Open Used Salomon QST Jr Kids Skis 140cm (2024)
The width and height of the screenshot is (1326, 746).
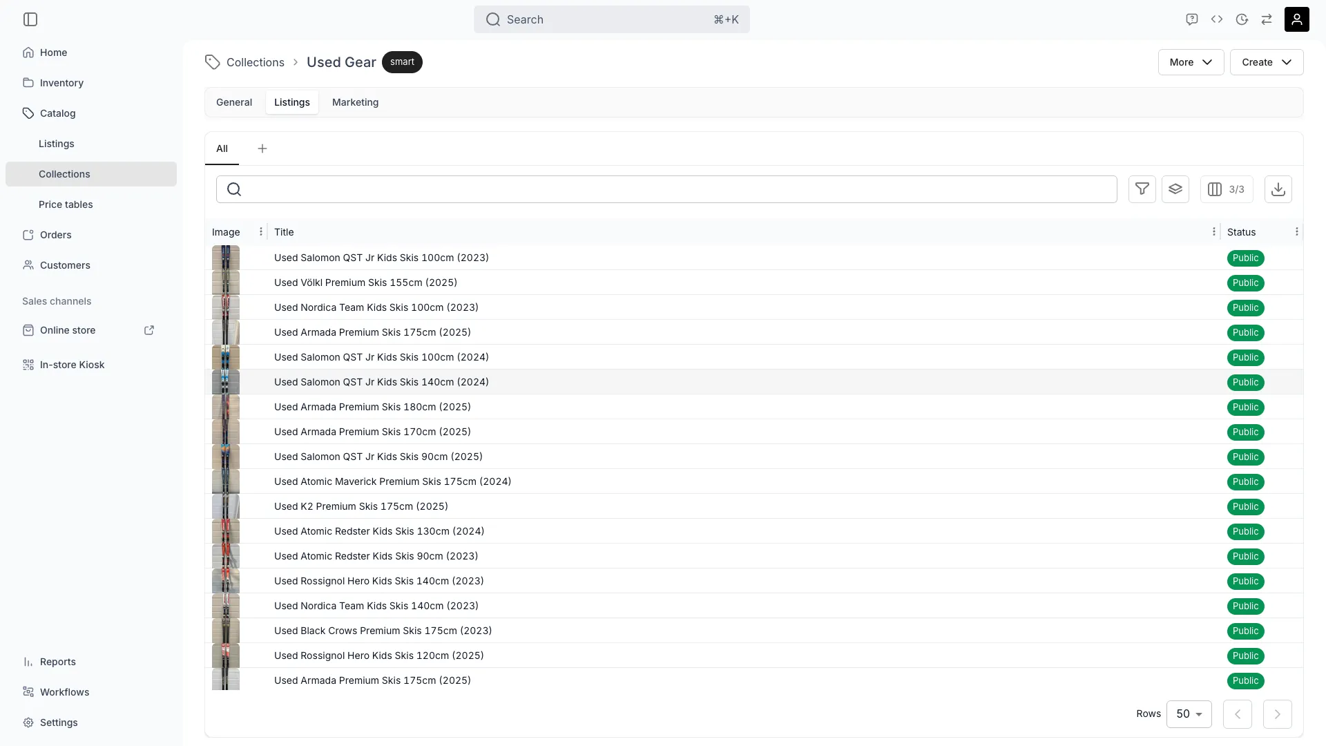pyautogui.click(x=381, y=382)
